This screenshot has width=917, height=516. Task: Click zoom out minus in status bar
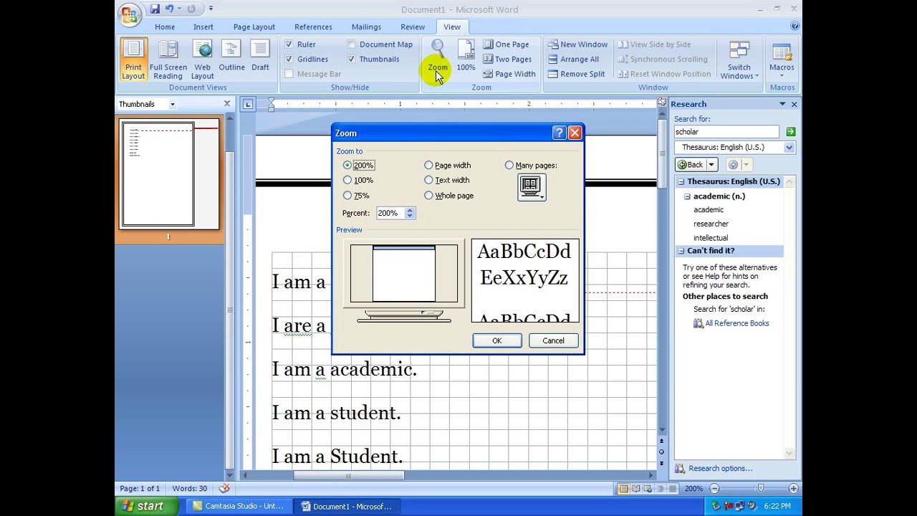(x=714, y=489)
